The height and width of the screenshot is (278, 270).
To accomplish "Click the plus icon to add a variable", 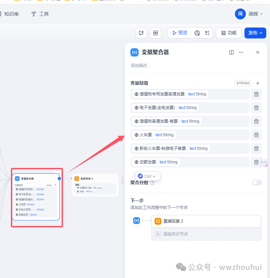I will (x=258, y=83).
